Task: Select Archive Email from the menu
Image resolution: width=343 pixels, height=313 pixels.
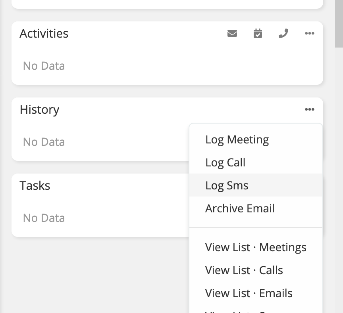Action: click(240, 208)
